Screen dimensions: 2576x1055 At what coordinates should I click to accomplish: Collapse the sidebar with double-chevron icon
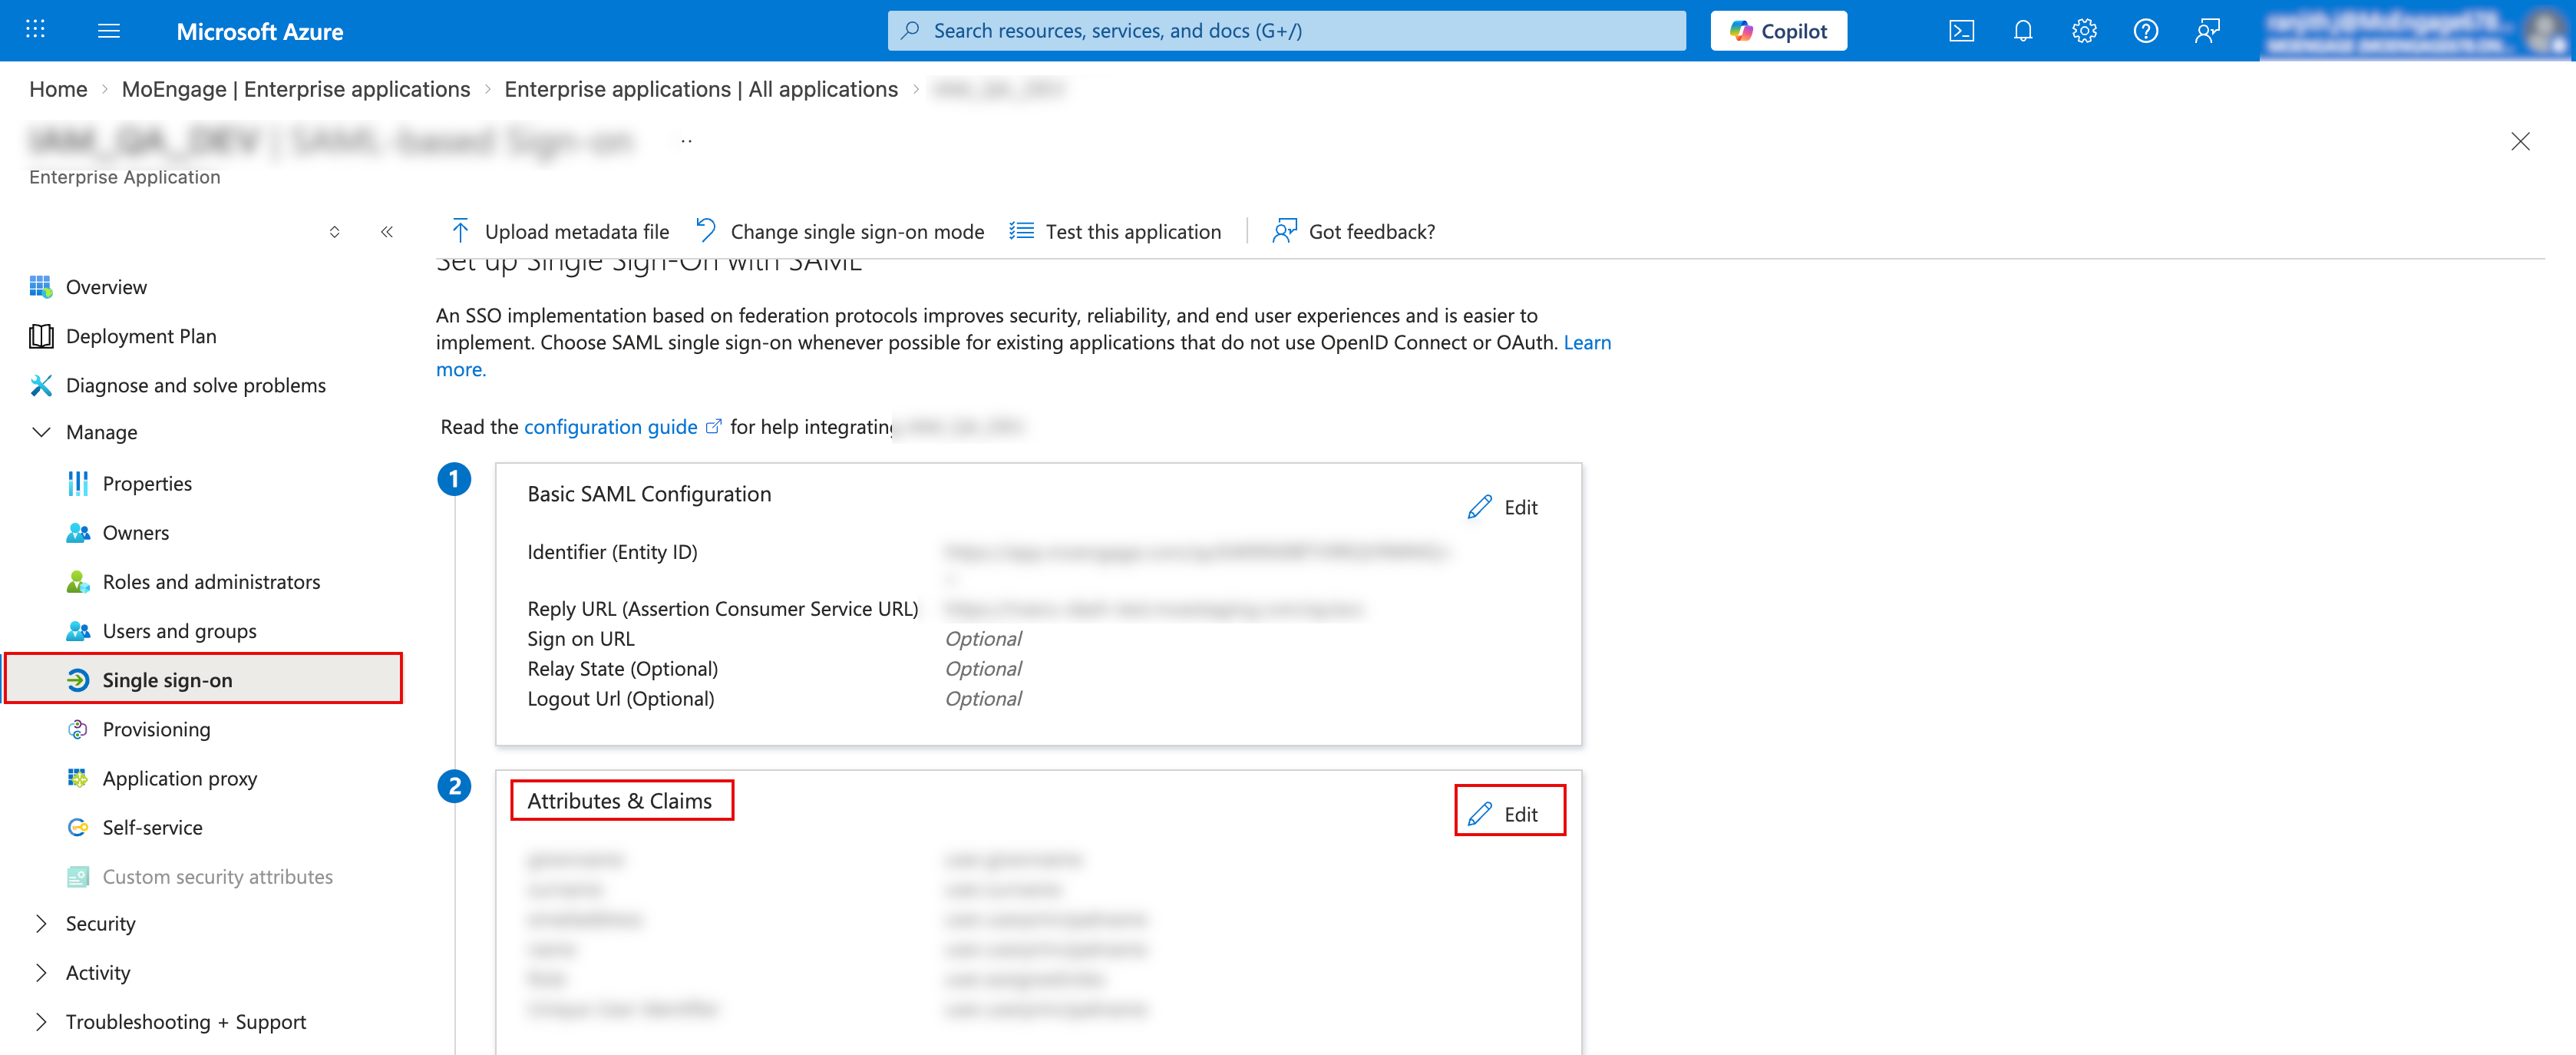387,232
